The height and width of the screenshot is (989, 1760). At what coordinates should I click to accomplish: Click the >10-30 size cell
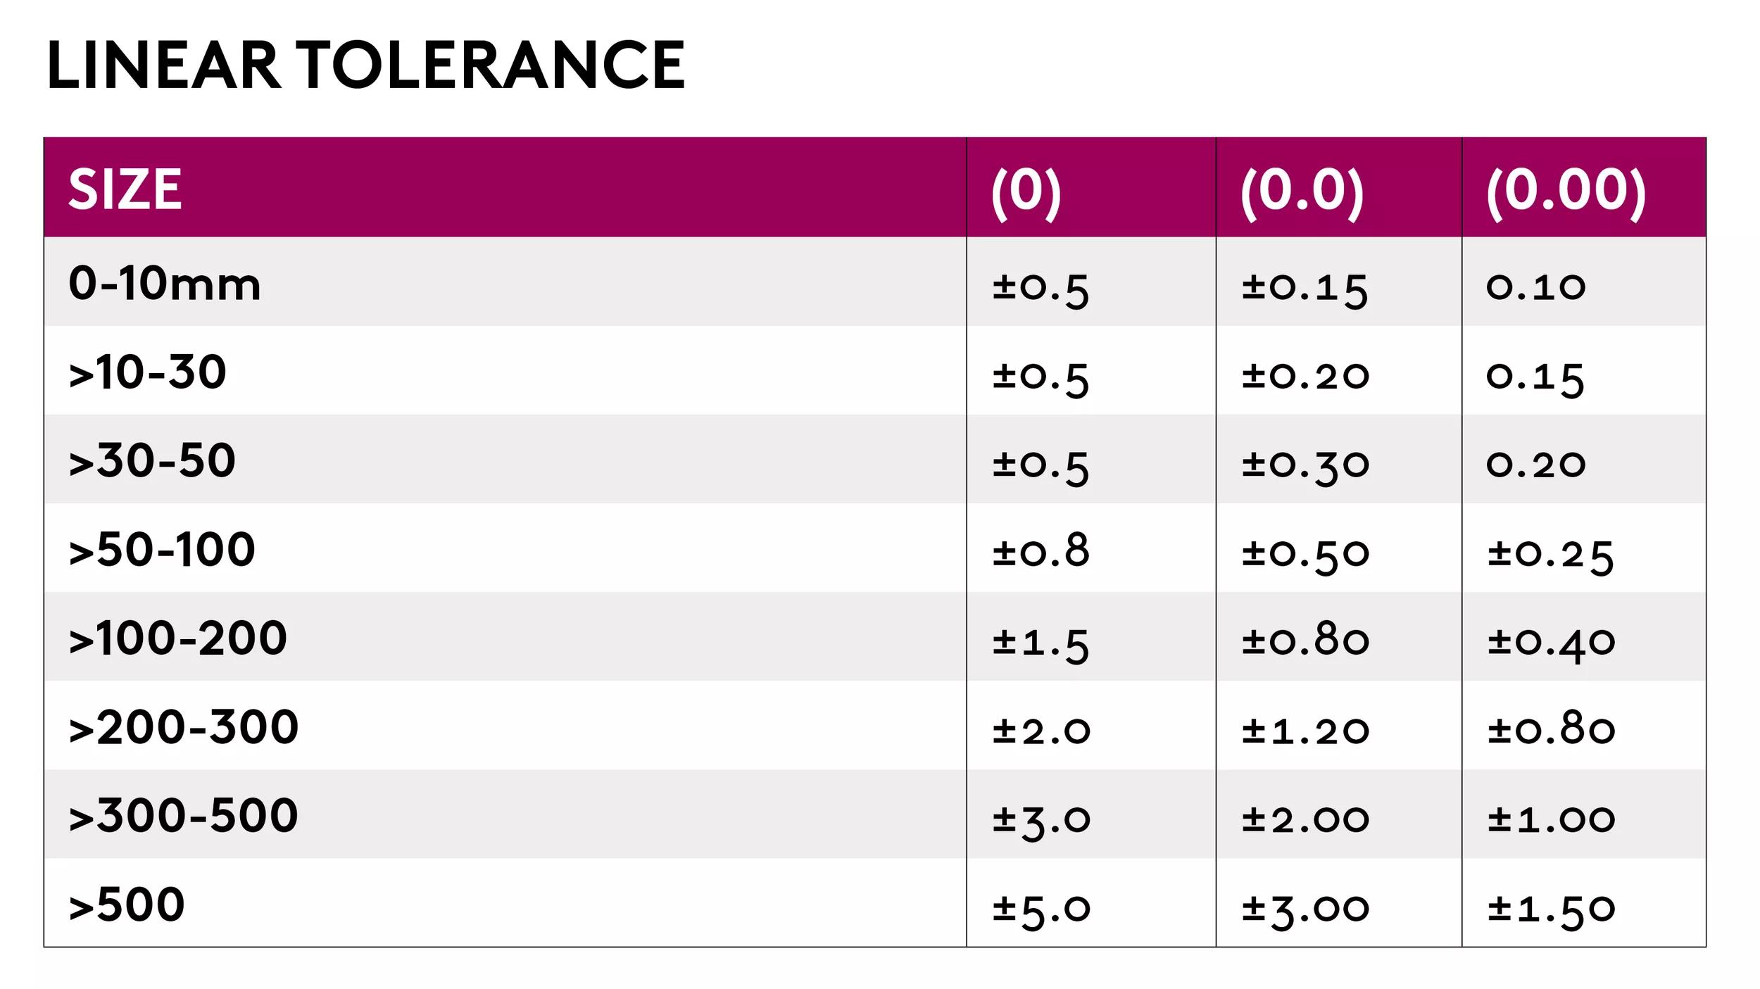[x=148, y=372]
